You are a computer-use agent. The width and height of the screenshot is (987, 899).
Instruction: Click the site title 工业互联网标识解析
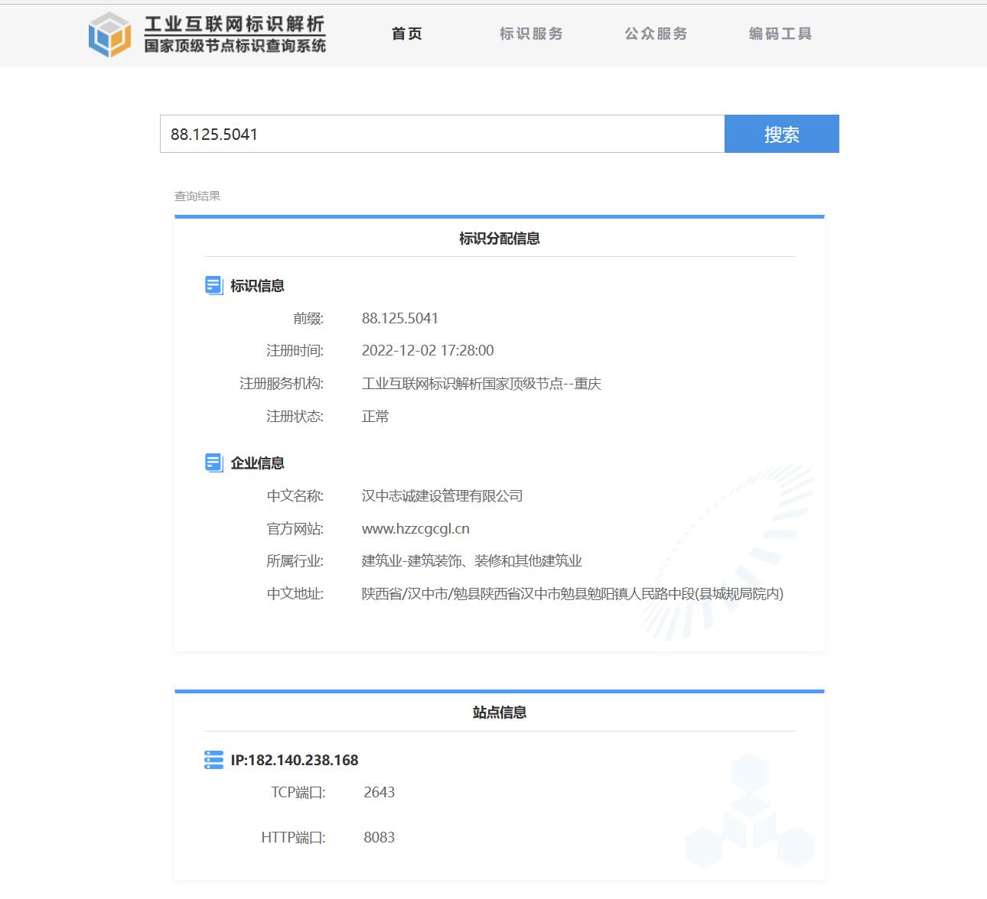point(234,24)
